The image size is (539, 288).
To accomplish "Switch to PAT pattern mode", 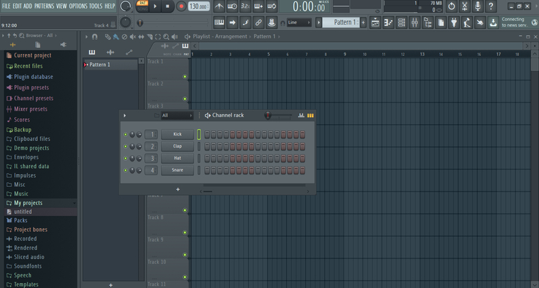I will (x=142, y=3).
